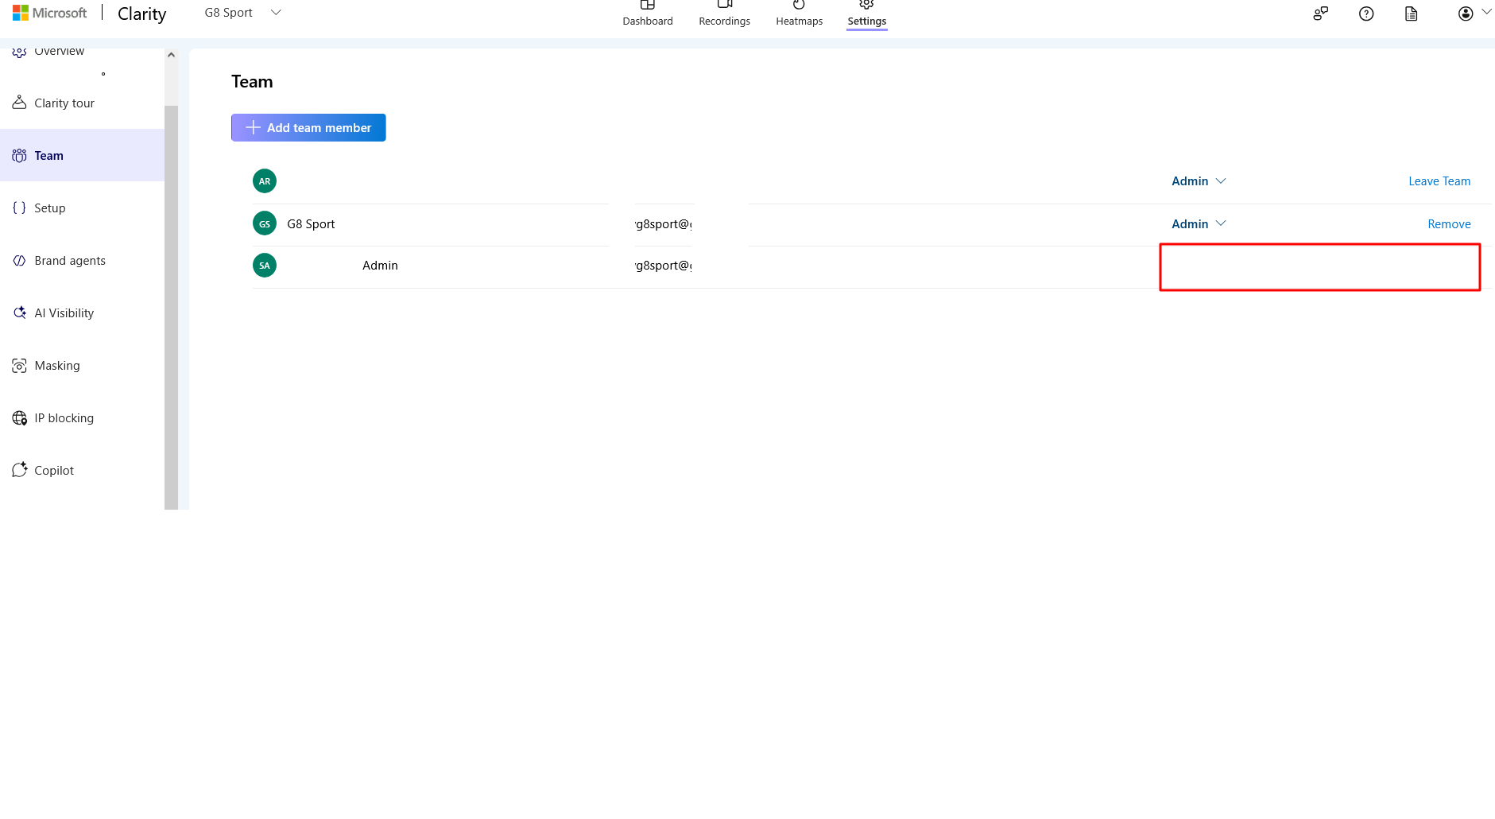Select the Masking sidebar icon

(x=20, y=366)
